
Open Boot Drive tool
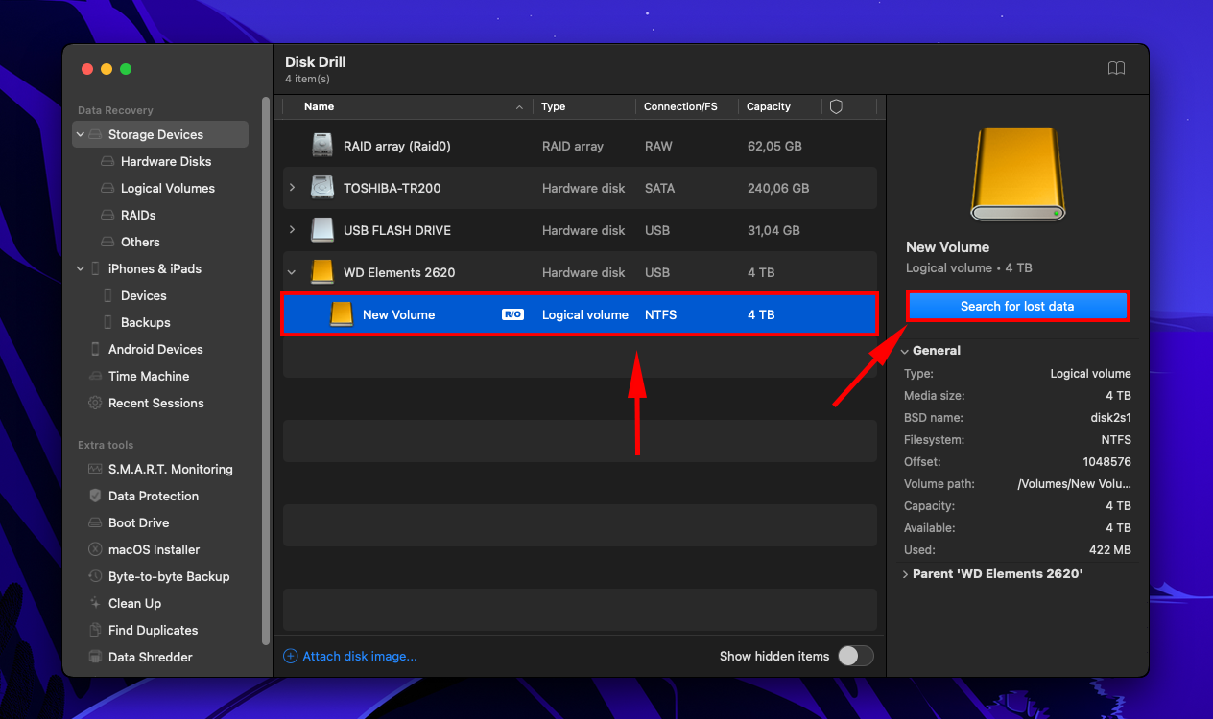(x=138, y=522)
